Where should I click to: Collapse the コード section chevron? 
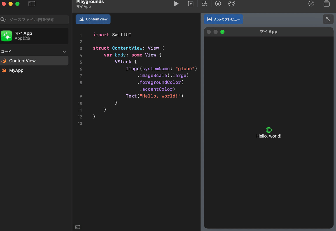[64, 52]
